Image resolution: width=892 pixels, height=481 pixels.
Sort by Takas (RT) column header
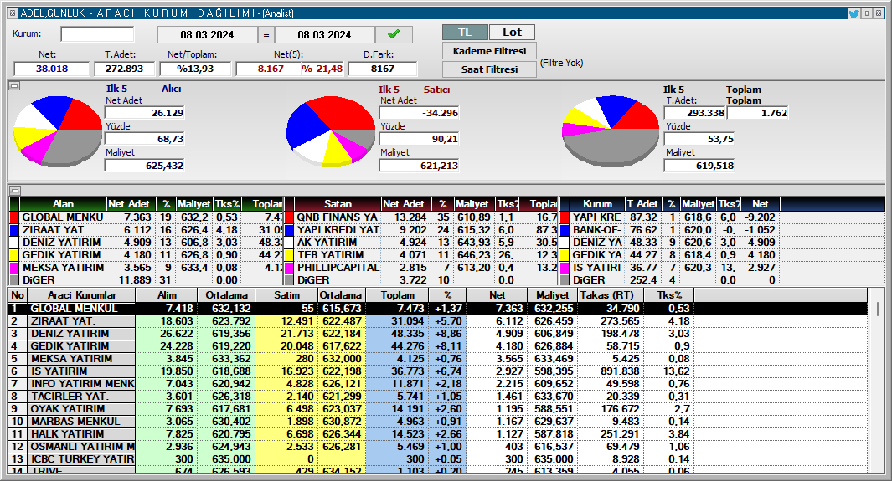pos(611,295)
